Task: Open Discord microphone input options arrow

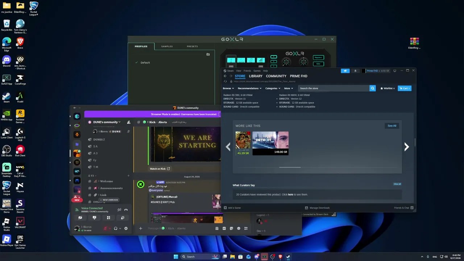Action: point(110,228)
